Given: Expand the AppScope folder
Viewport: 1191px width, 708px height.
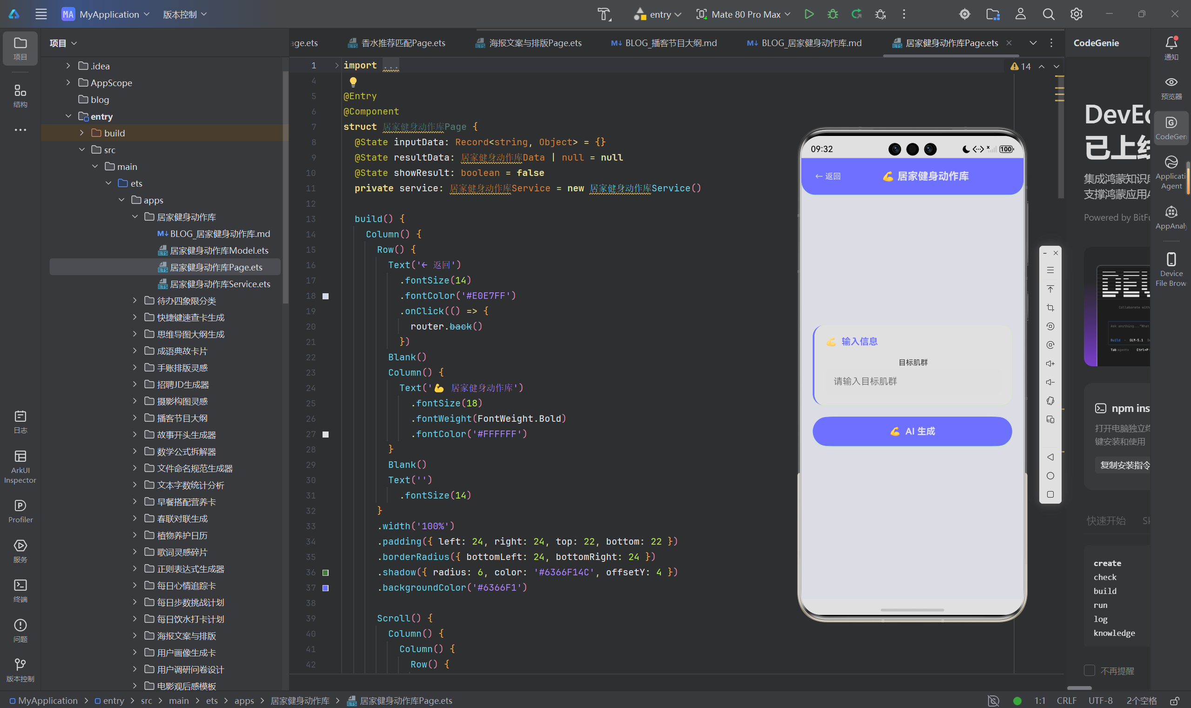Looking at the screenshot, I should click(68, 82).
